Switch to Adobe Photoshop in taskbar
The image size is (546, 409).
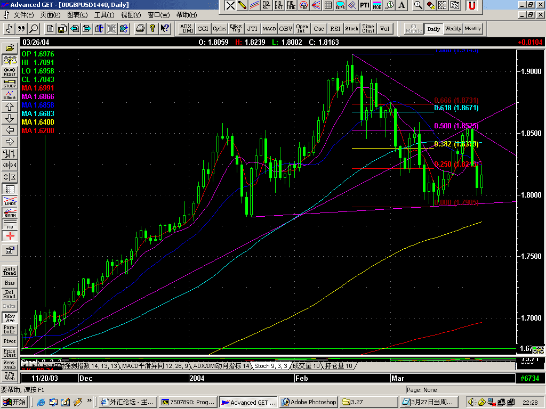(x=309, y=402)
